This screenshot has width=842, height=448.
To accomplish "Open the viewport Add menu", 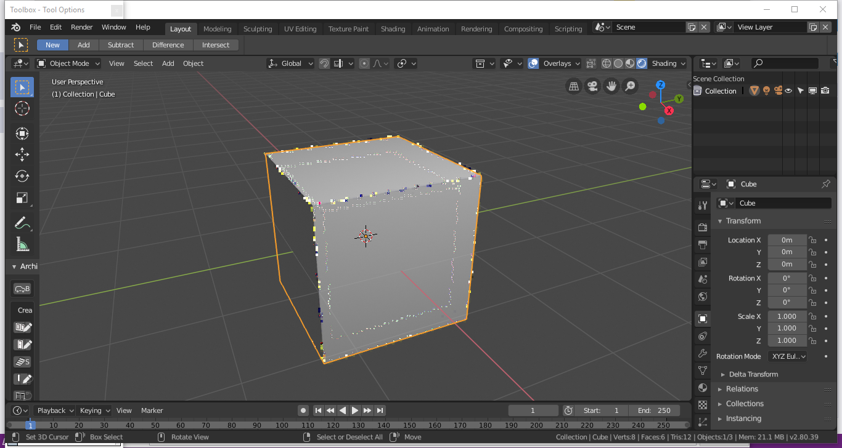I will coord(168,63).
